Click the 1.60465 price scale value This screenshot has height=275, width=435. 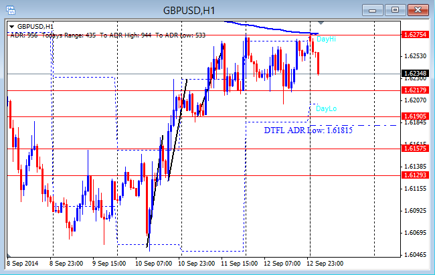tap(416, 254)
